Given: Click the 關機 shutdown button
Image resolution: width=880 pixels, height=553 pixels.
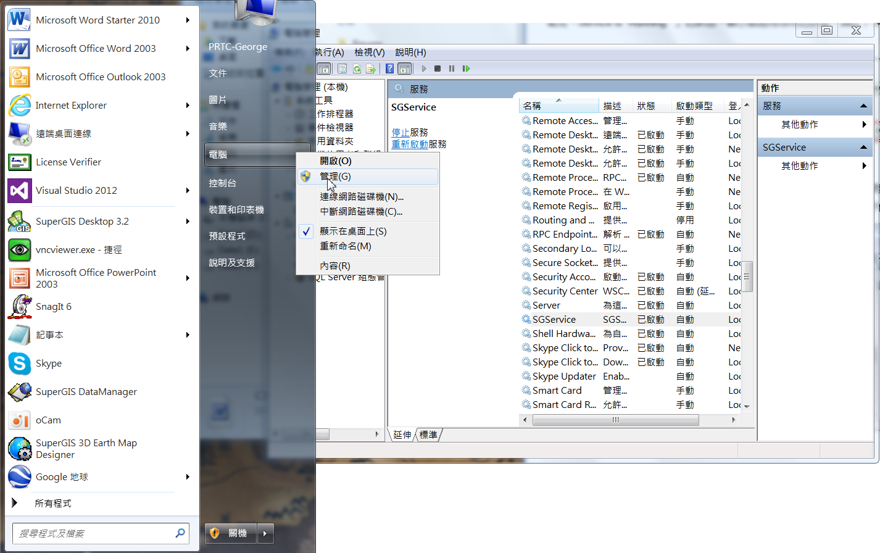Looking at the screenshot, I should point(231,533).
